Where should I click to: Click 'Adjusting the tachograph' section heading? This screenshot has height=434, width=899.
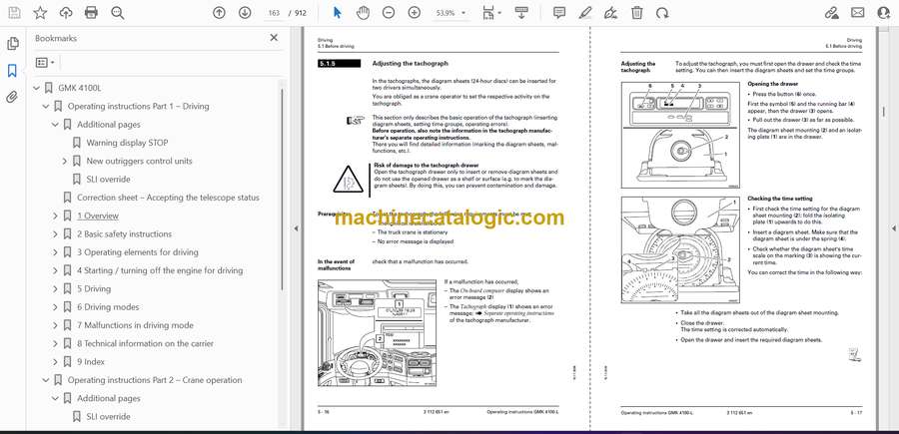tap(410, 64)
